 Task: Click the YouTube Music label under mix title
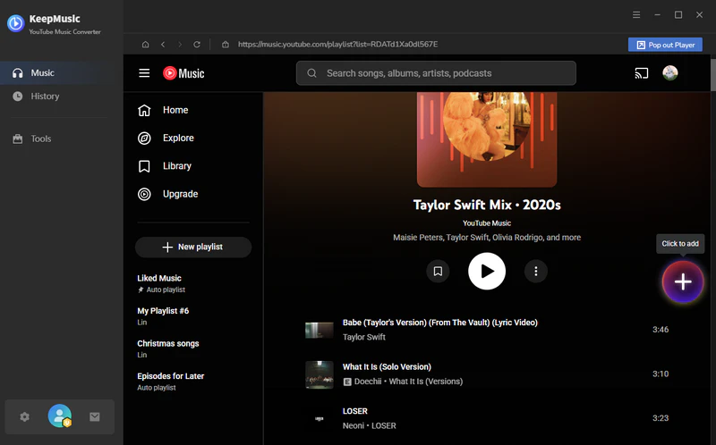(487, 223)
